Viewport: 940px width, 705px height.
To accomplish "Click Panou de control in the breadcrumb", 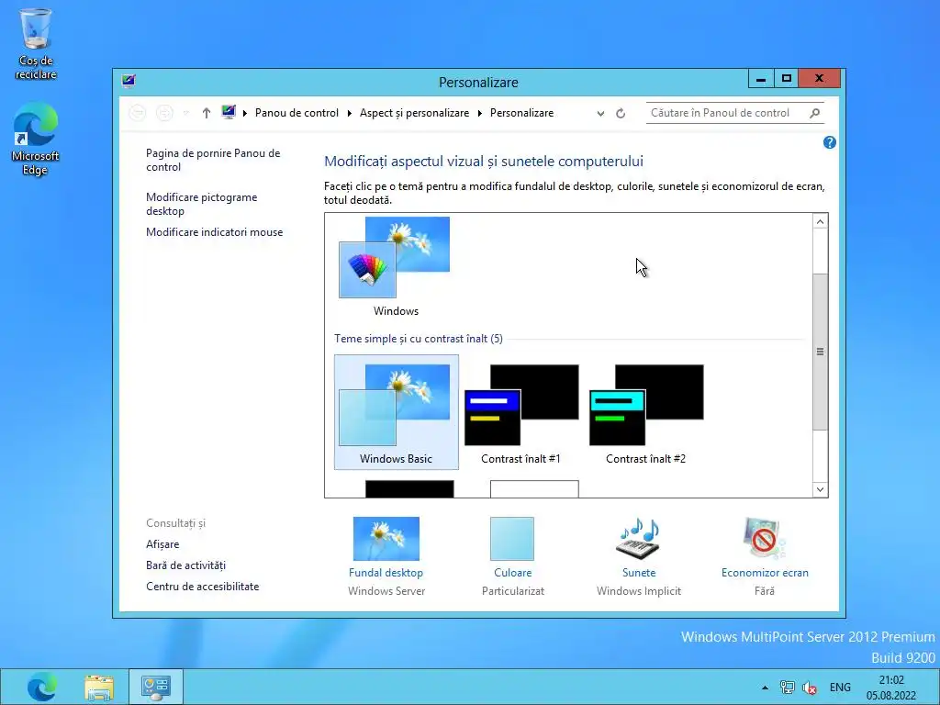I will (297, 113).
